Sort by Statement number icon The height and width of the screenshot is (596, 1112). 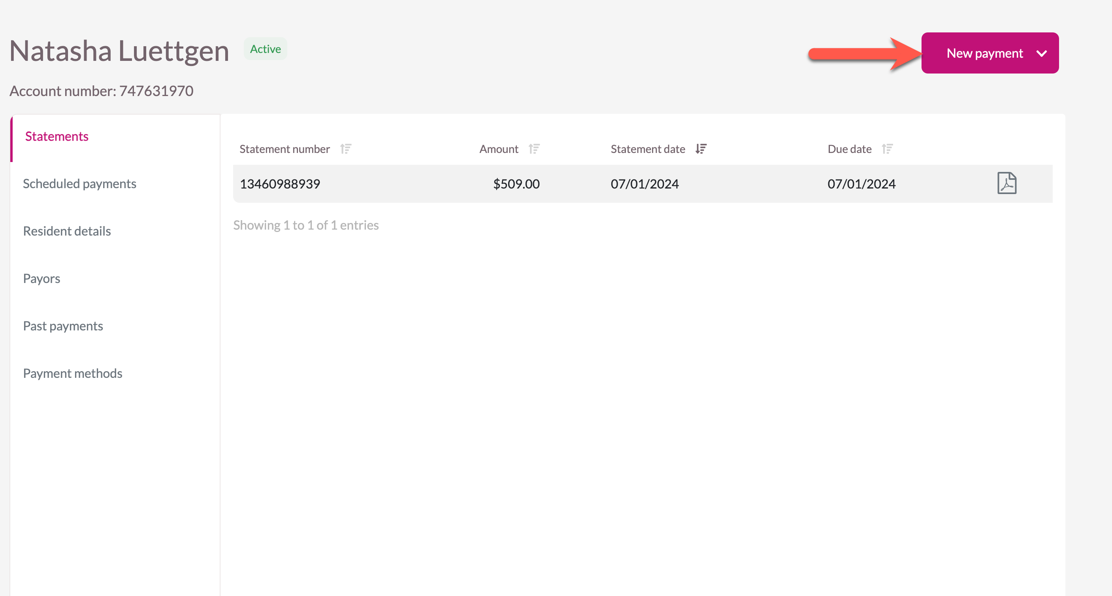point(346,149)
